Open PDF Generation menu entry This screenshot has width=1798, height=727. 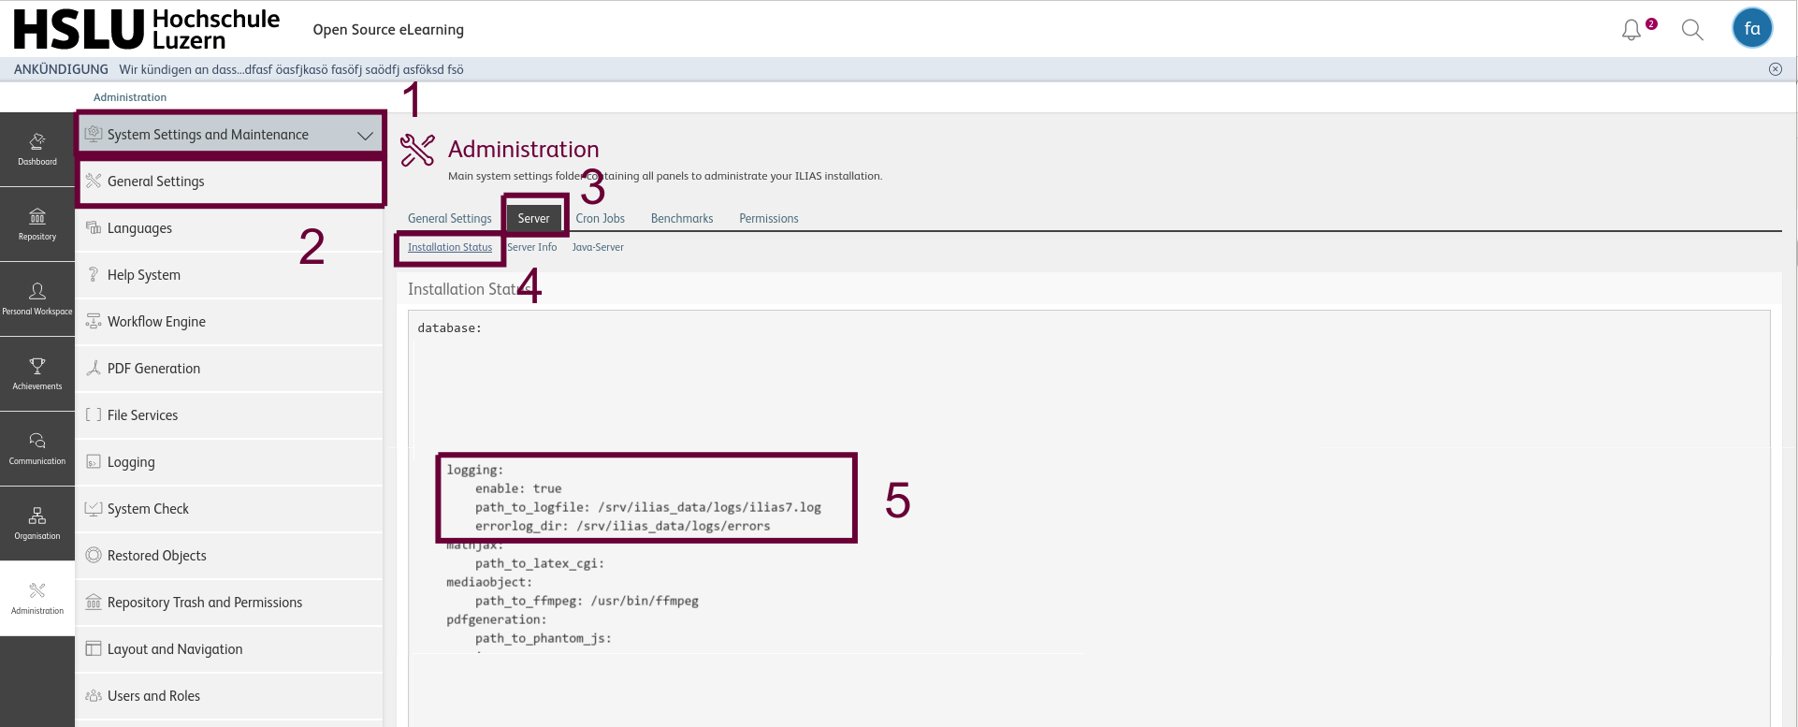pos(229,369)
